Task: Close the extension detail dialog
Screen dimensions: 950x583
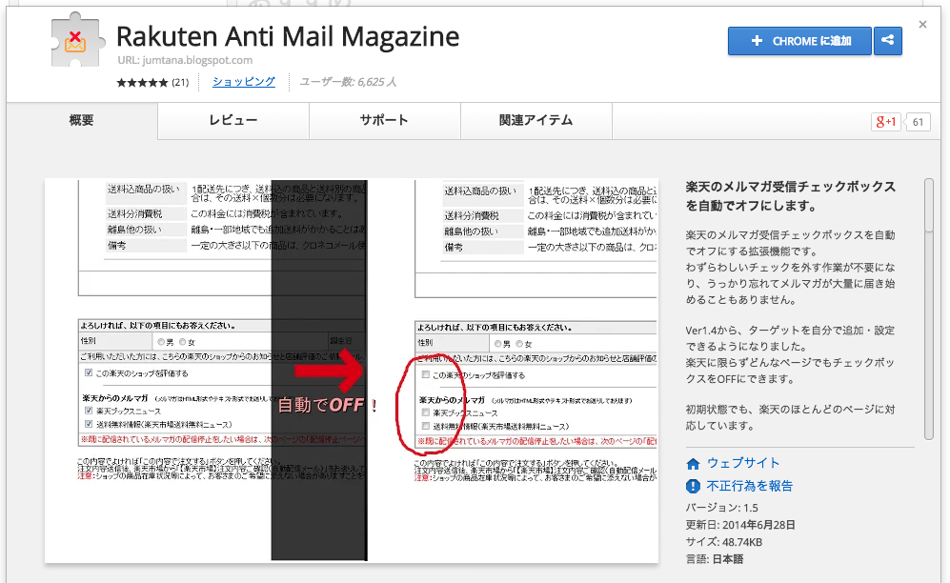Action: tap(922, 25)
